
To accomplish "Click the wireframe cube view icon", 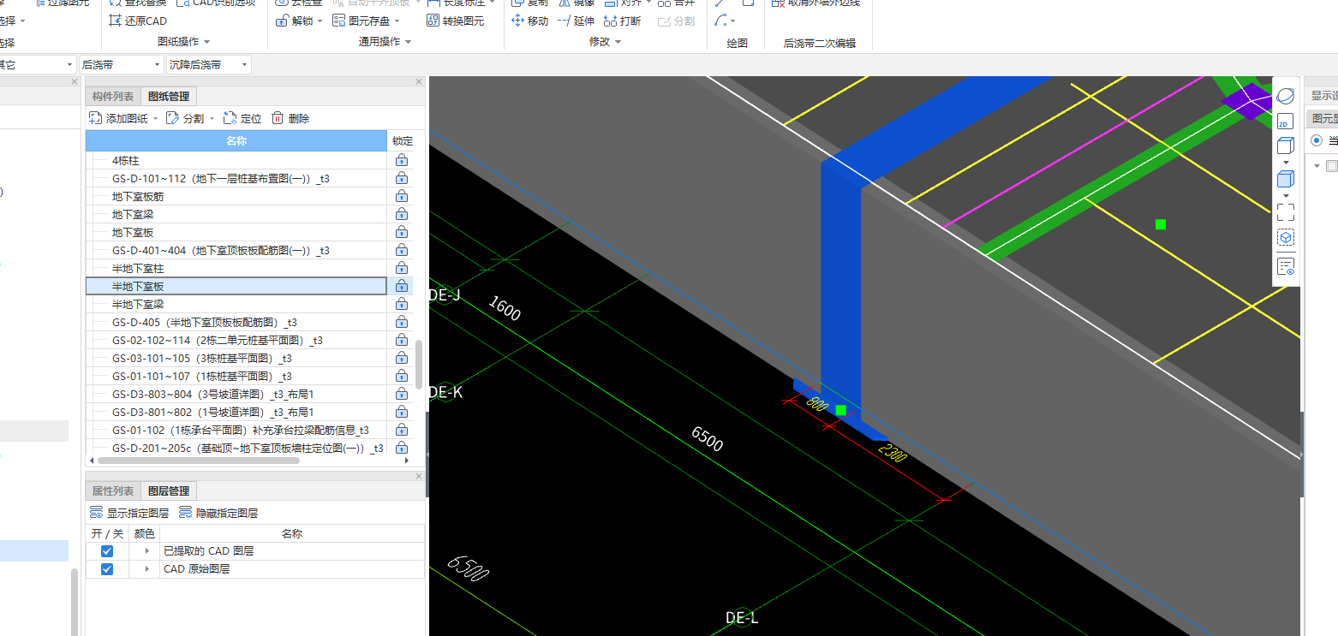I will (1285, 146).
